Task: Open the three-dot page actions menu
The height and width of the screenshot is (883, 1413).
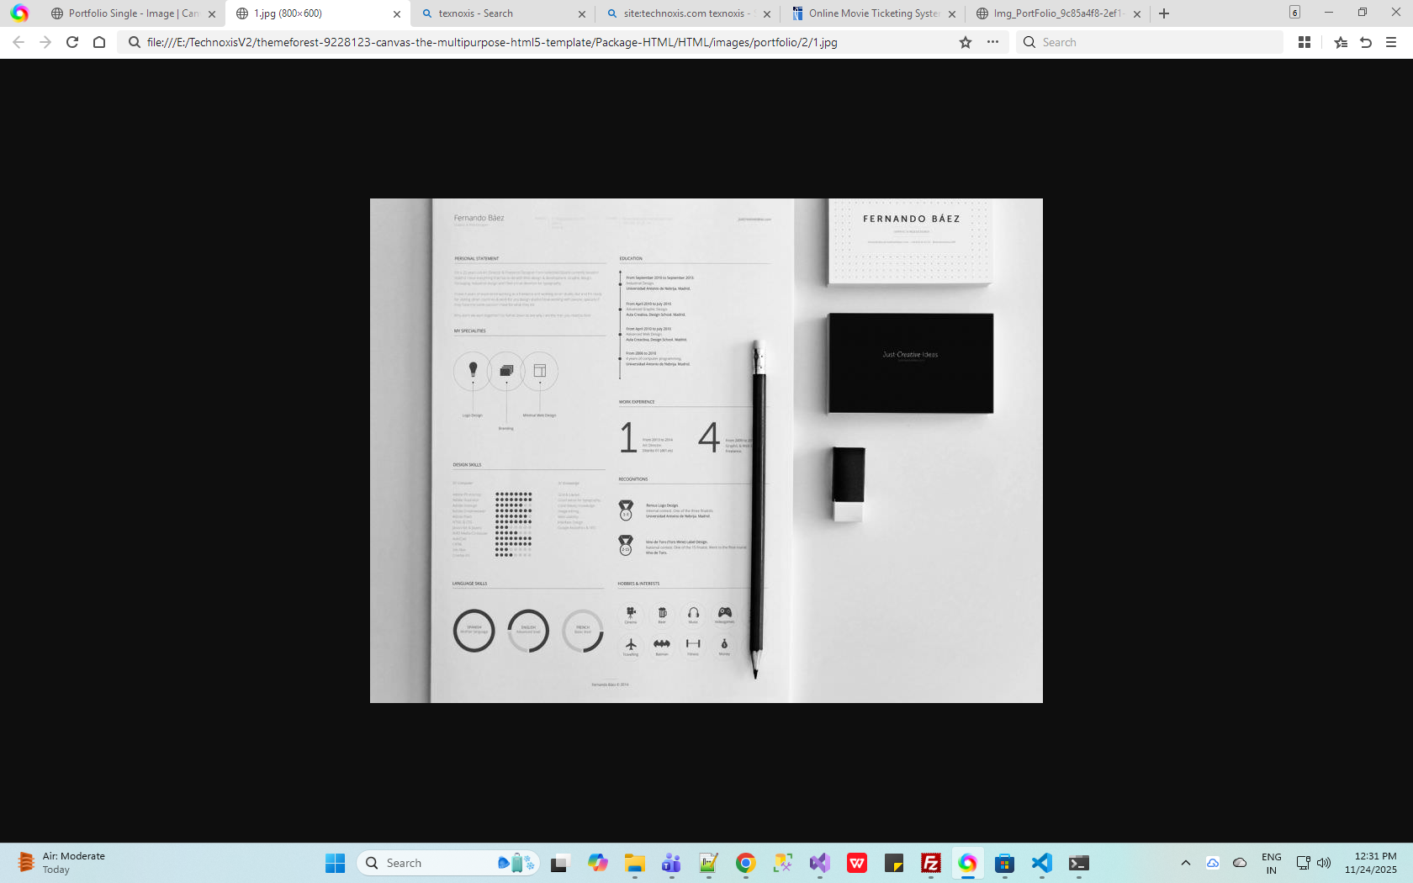Action: [992, 42]
